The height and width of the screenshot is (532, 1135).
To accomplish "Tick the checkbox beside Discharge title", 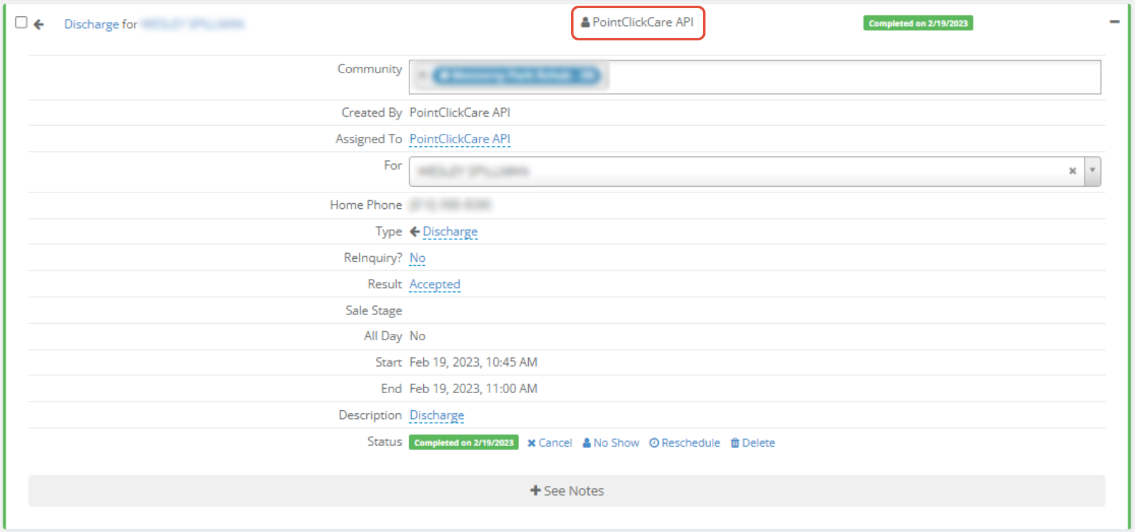I will pyautogui.click(x=21, y=23).
